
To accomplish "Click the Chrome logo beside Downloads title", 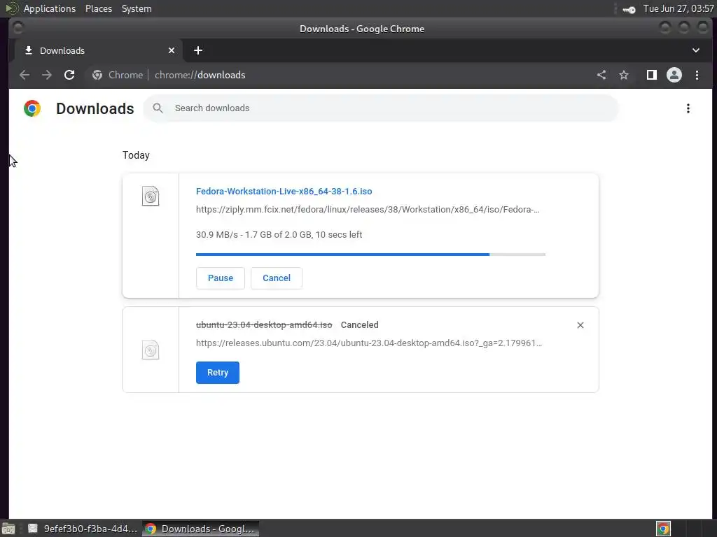I will (32, 108).
